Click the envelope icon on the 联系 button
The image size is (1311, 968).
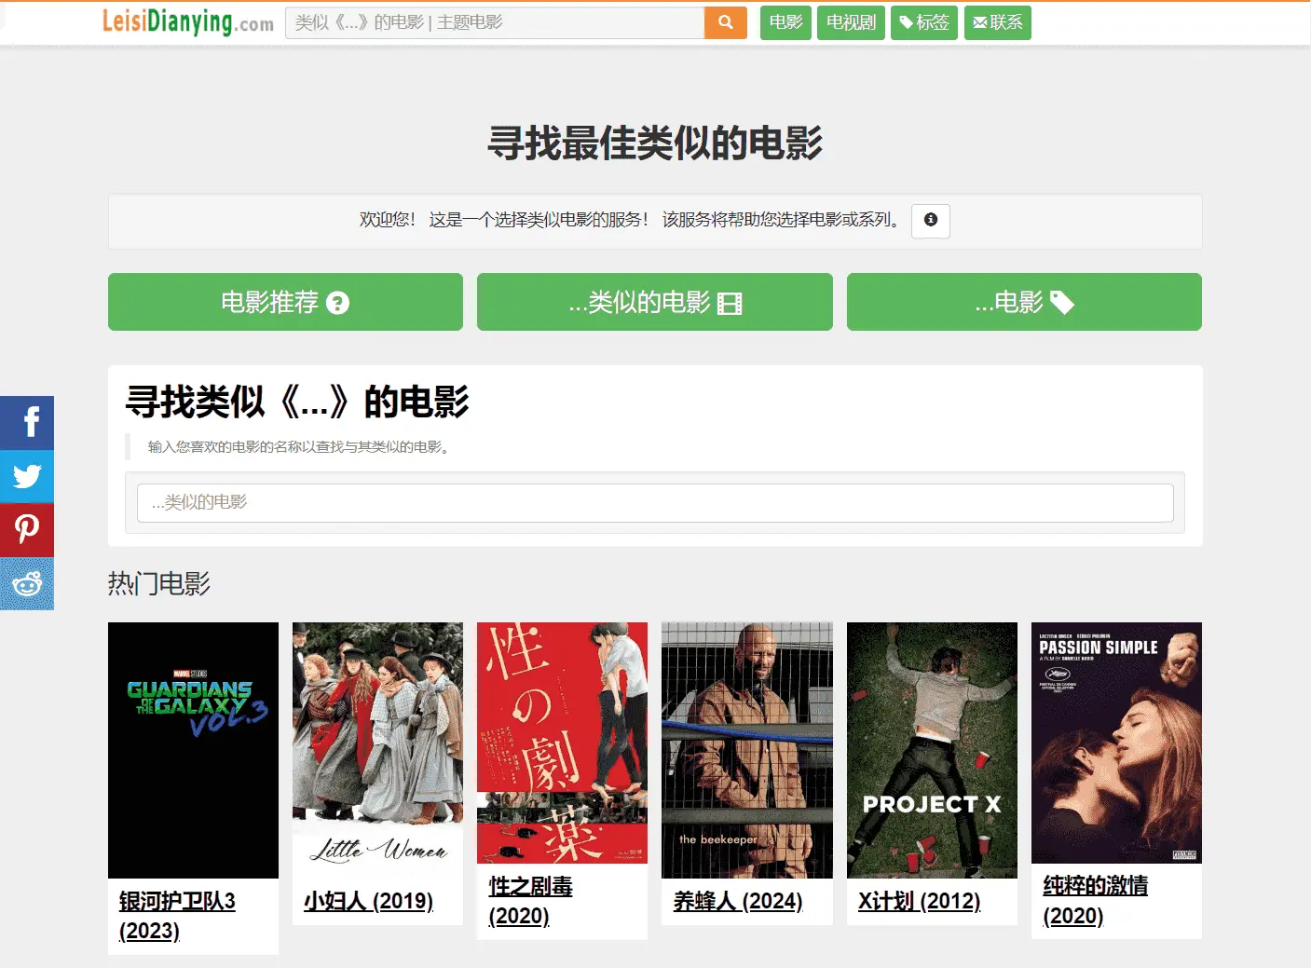[981, 22]
